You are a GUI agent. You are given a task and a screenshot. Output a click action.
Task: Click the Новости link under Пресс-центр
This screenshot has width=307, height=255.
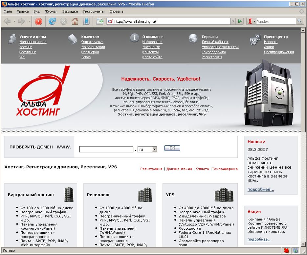tap(271, 42)
